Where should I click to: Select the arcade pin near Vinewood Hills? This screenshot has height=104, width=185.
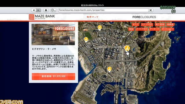(x=100, y=28)
